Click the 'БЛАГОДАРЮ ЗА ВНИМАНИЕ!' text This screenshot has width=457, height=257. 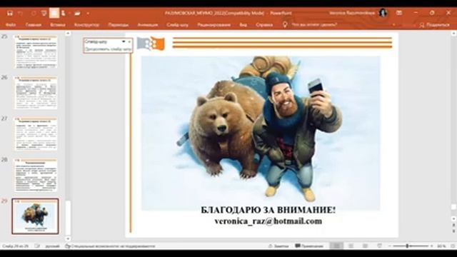click(268, 210)
